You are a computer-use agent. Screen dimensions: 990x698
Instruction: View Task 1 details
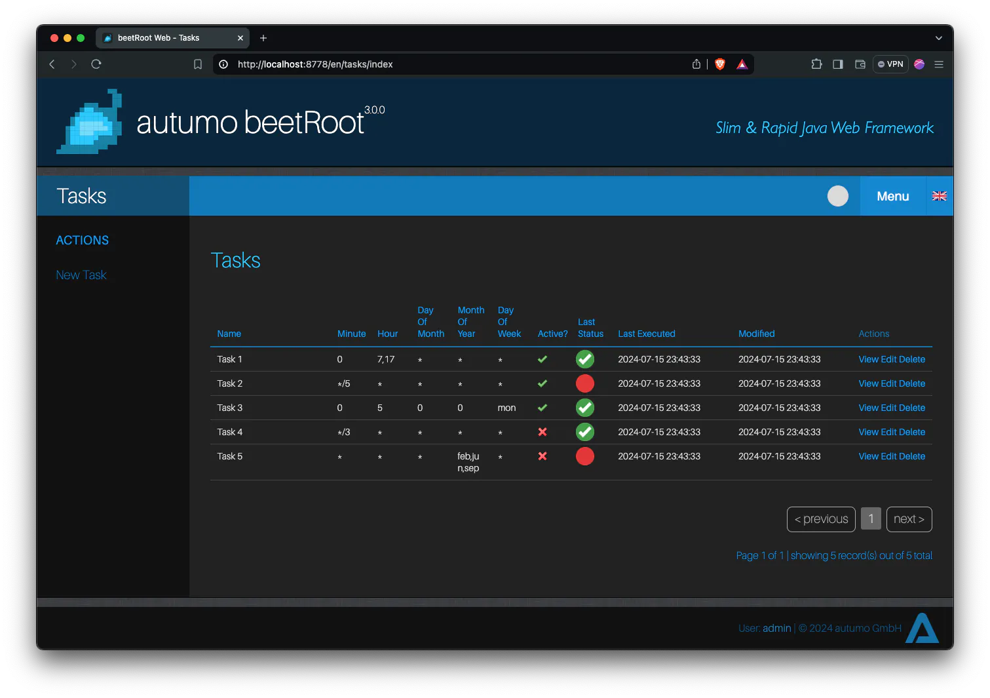click(x=868, y=359)
